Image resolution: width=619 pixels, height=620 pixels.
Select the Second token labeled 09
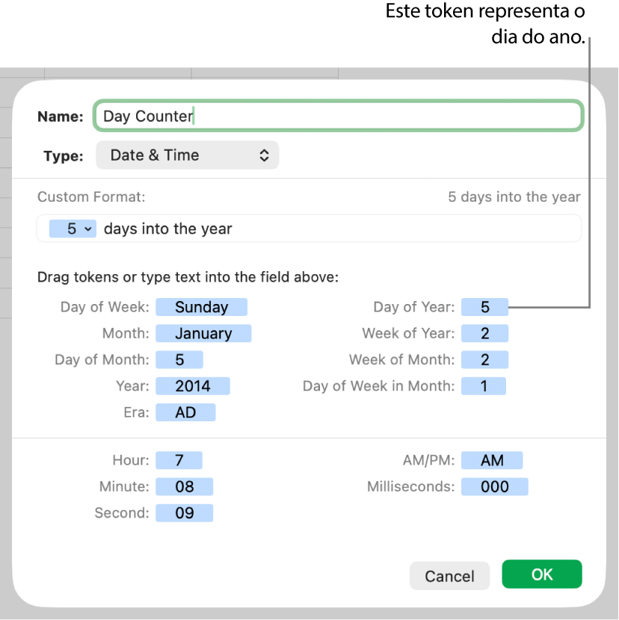click(184, 512)
